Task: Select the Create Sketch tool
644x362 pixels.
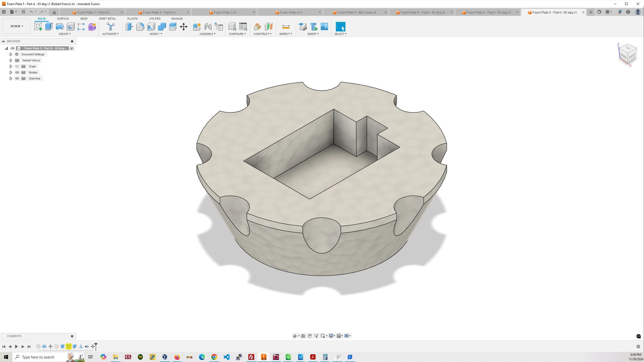Action: click(38, 27)
